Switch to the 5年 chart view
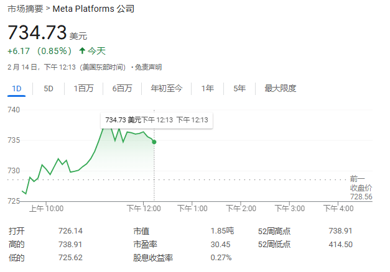The width and height of the screenshot is (390, 272). click(239, 88)
